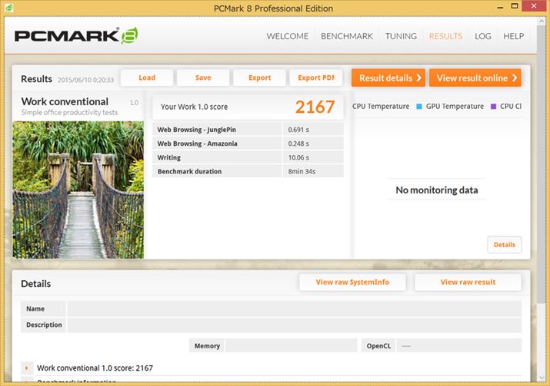Click 'Simple office productivity tests' subtitle
This screenshot has height=386, width=550.
click(x=69, y=112)
